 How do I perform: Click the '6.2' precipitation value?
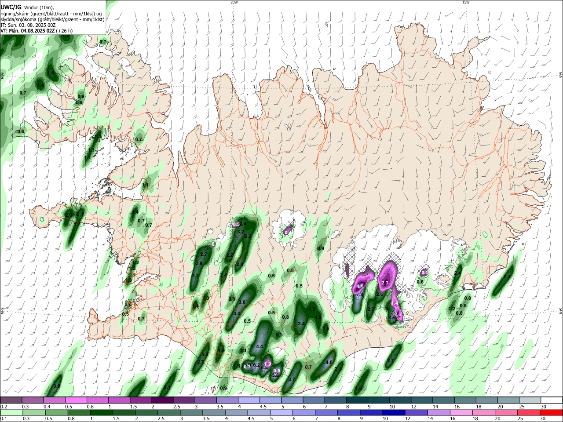pos(256,365)
